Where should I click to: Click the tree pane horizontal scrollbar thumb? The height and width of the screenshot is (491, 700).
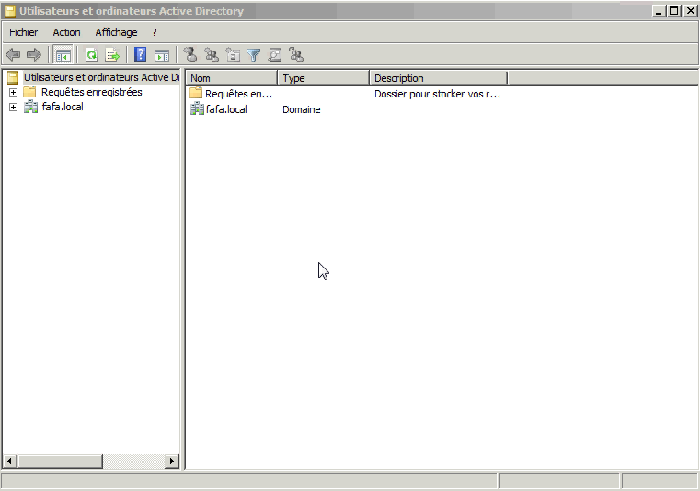(x=60, y=461)
